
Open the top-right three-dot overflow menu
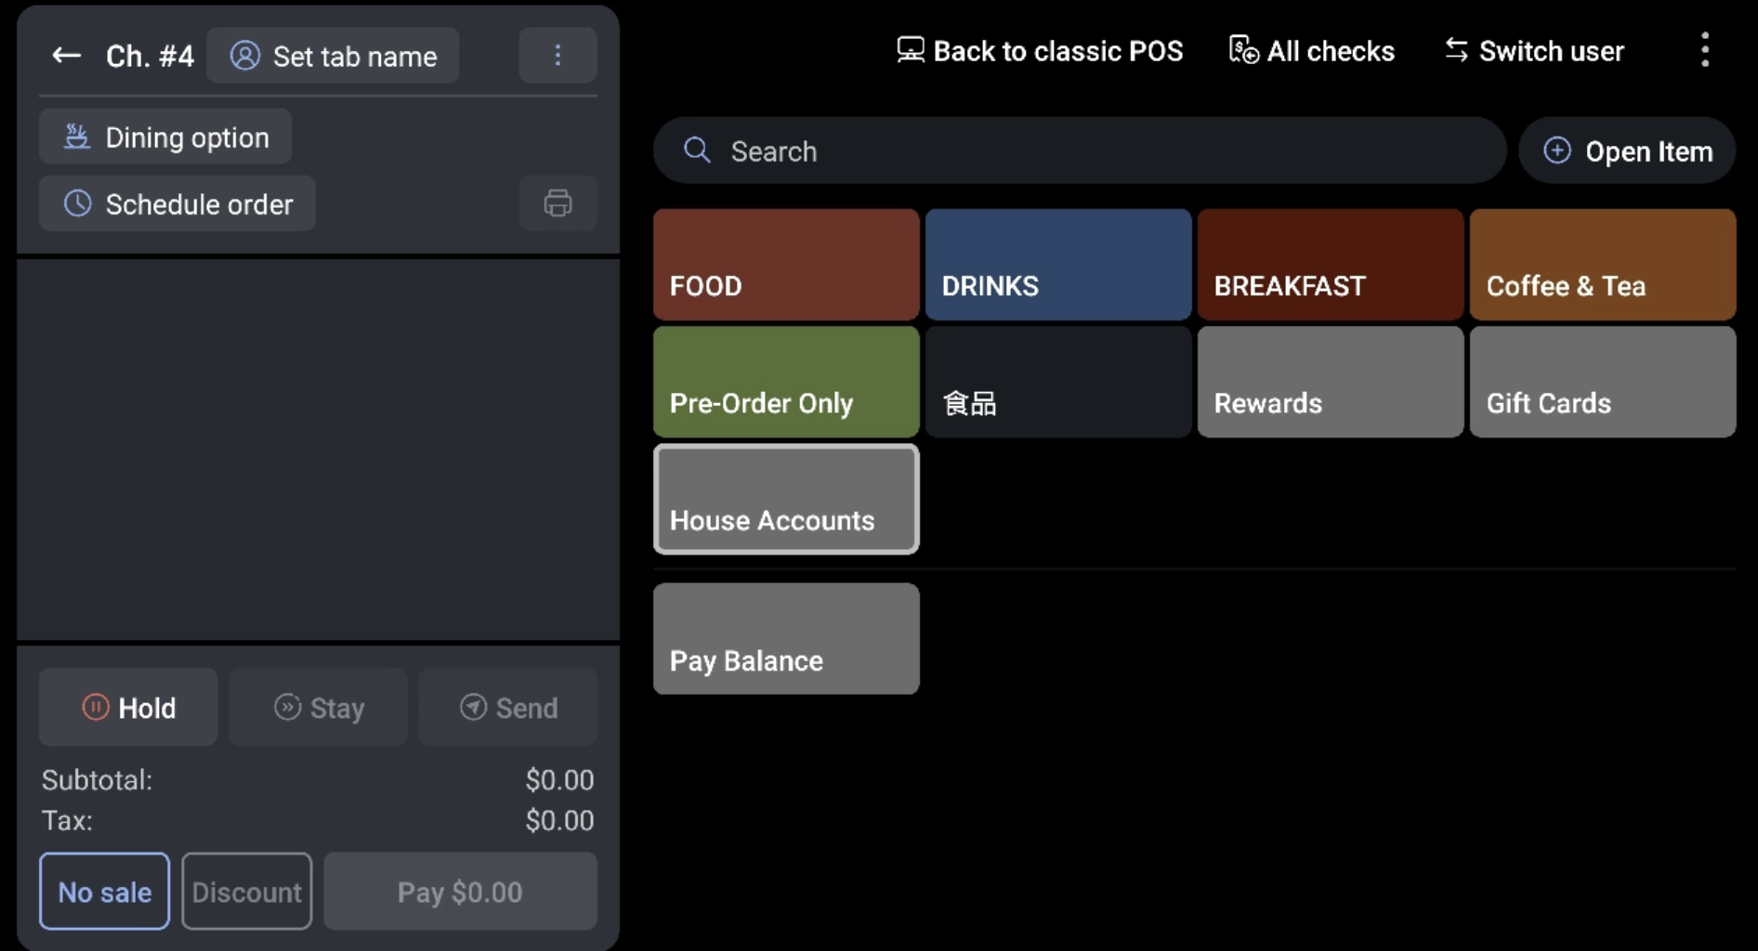pos(1704,49)
